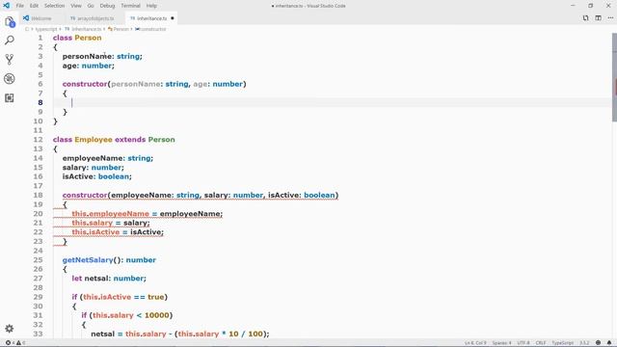Open the View menu
The image size is (617, 347).
[x=76, y=6]
